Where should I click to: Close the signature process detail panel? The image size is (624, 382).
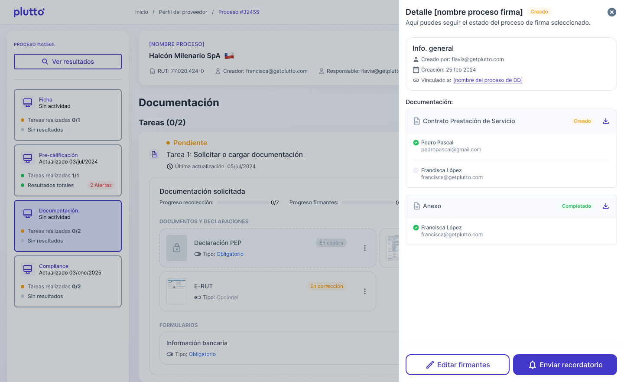point(612,12)
